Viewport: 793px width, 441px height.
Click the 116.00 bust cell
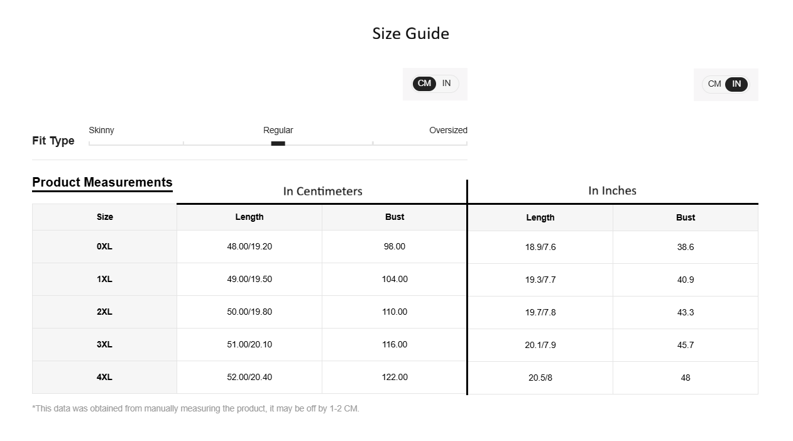pos(395,344)
